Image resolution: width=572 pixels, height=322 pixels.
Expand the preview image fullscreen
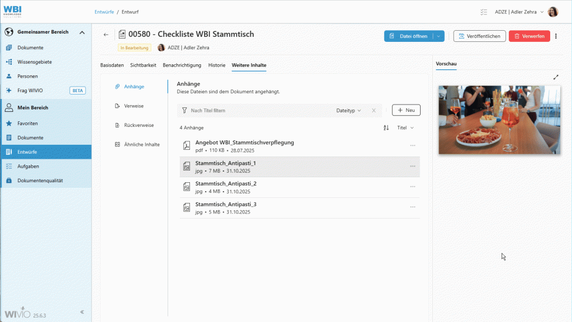click(556, 77)
